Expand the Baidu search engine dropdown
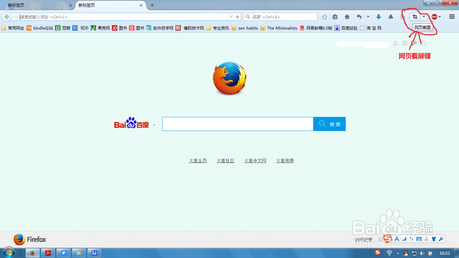Viewport: 459px width, 258px height. [154, 125]
